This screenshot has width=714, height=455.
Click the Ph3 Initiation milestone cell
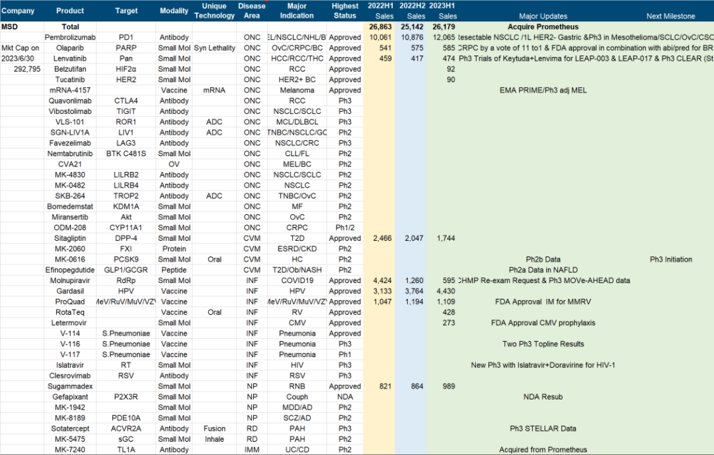coord(671,259)
